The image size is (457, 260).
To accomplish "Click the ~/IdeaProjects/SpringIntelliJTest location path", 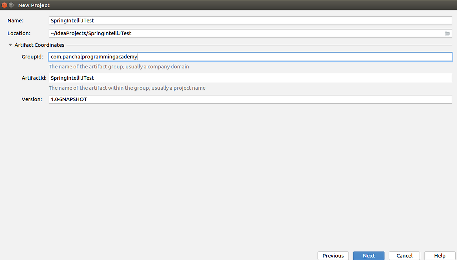I will click(x=91, y=33).
